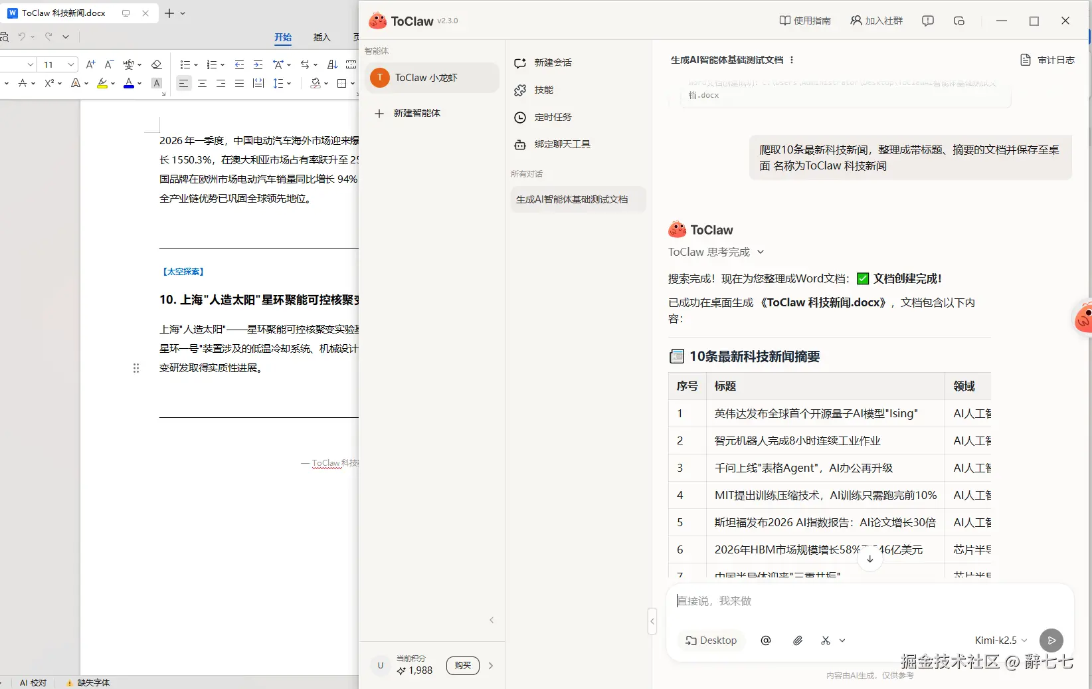The height and width of the screenshot is (689, 1092).
Task: Click the floating window icon in ToClaw title bar
Action: 959,21
